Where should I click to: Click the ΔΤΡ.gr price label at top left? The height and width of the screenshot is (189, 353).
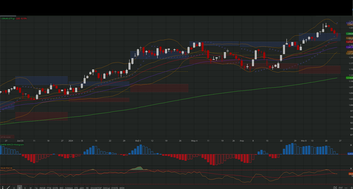tap(14, 18)
